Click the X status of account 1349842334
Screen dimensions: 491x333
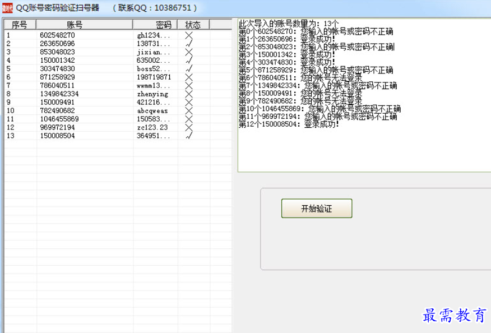click(189, 94)
